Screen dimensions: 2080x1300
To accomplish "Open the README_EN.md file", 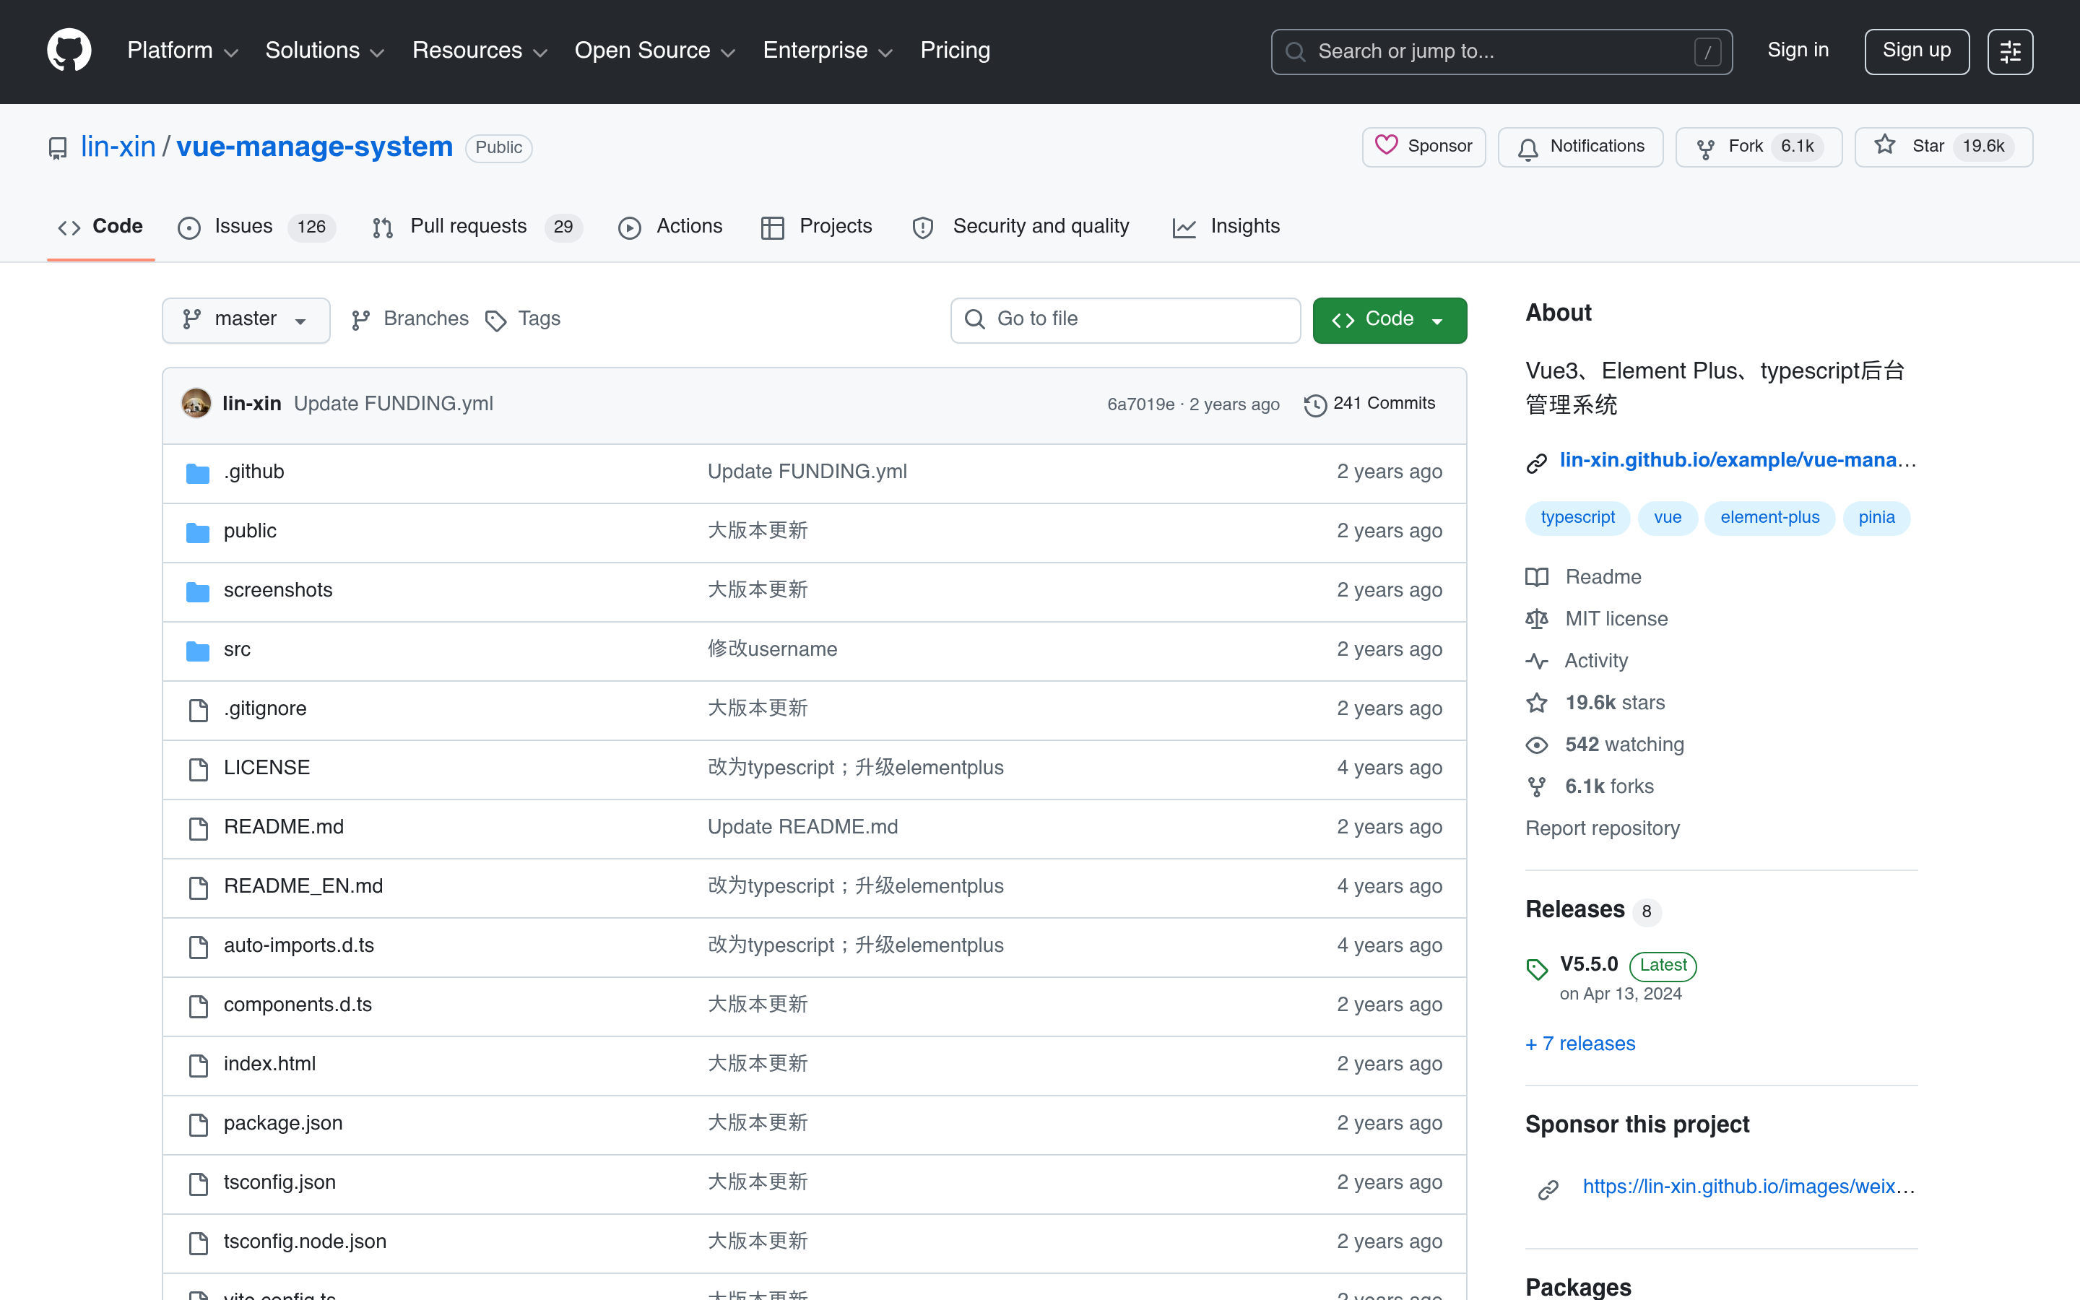I will (303, 886).
